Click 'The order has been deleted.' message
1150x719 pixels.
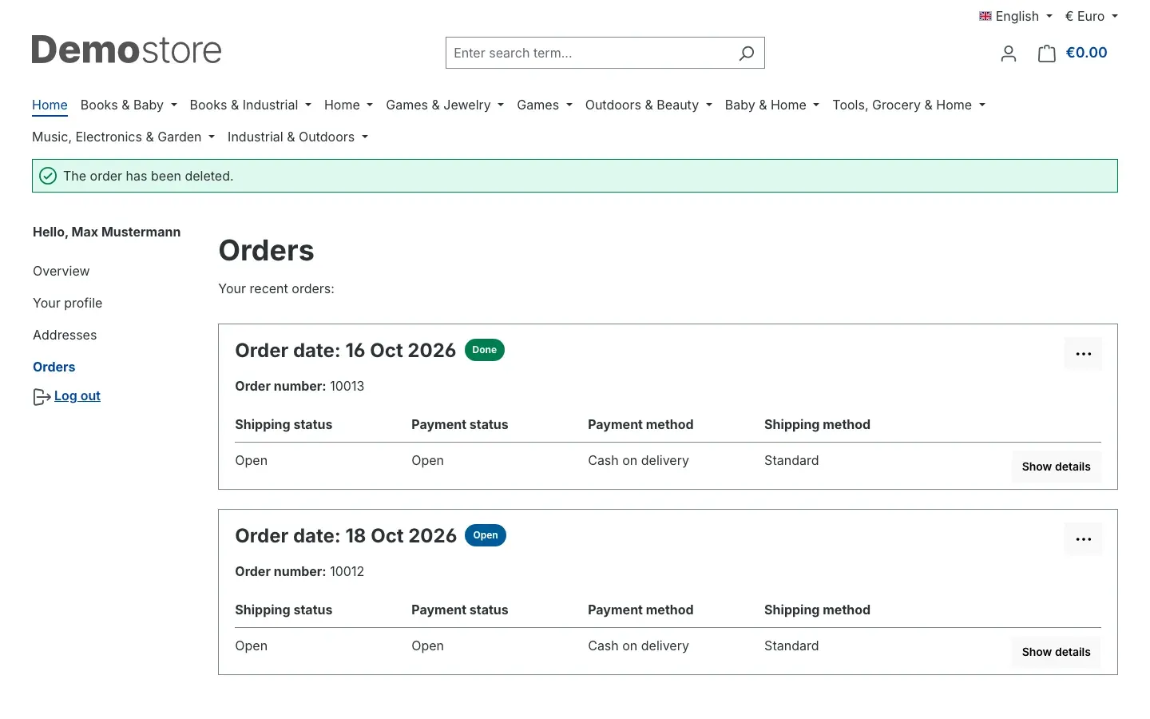point(149,176)
